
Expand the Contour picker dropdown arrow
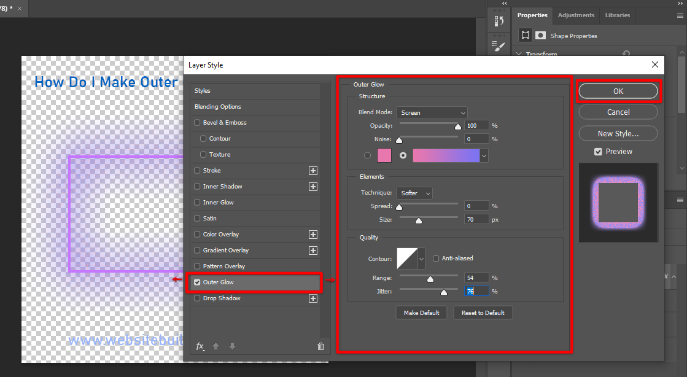421,259
